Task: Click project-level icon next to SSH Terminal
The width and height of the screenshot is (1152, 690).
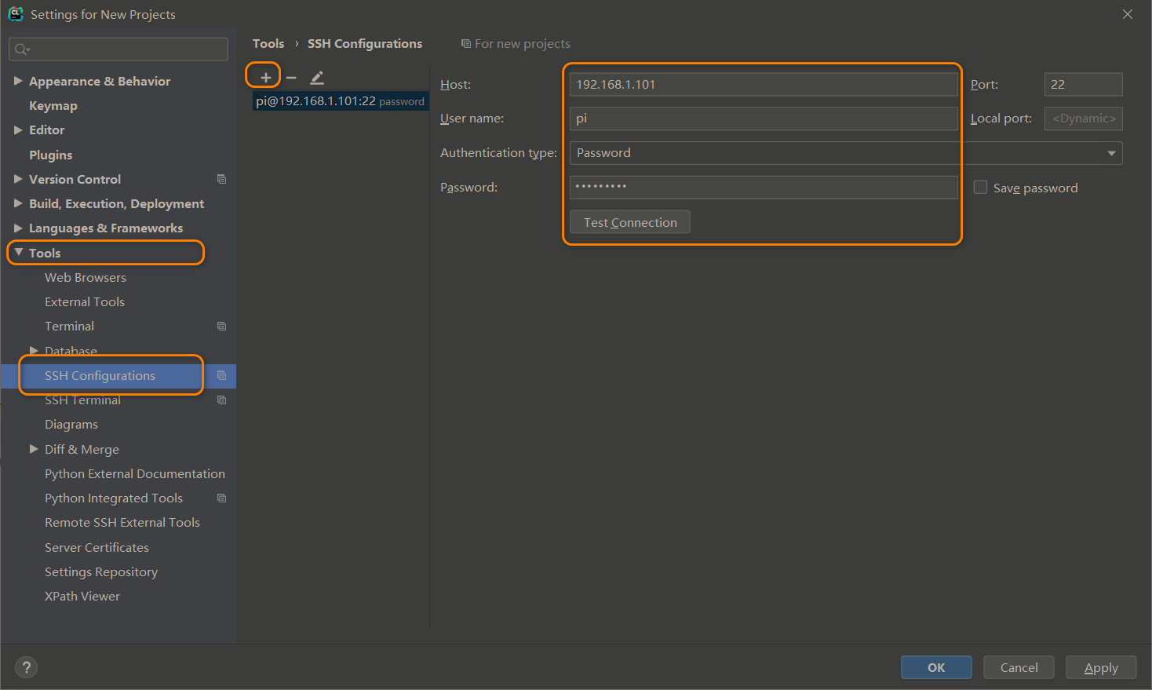Action: (x=221, y=400)
